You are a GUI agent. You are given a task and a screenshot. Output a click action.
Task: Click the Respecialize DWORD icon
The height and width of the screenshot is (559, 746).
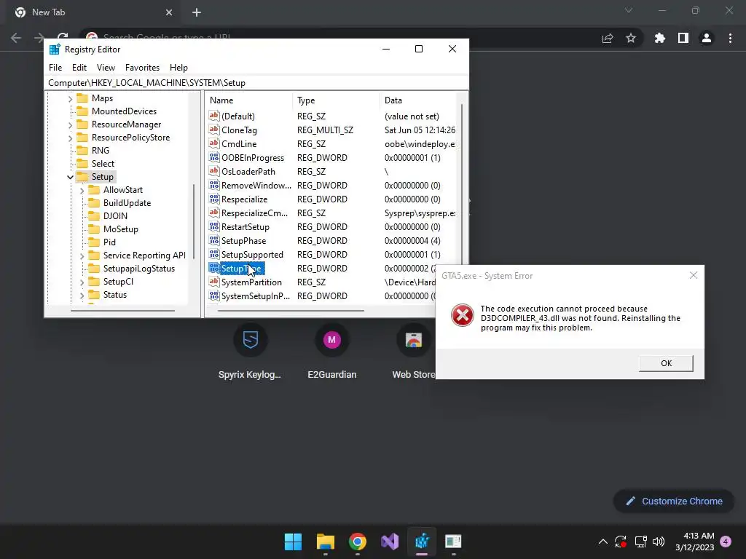click(x=214, y=199)
